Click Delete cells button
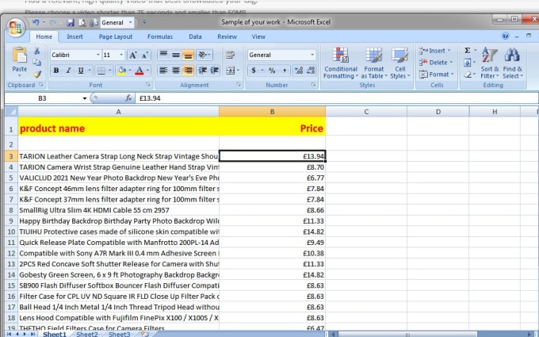Viewport: 539px width, 337px height. point(436,63)
